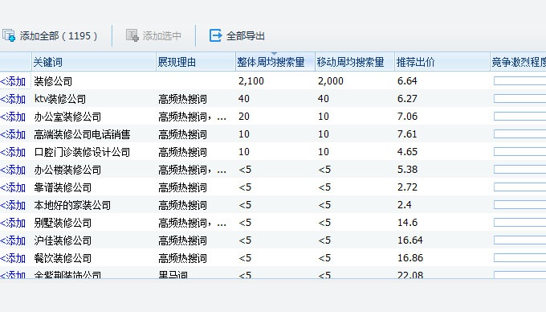The image size is (546, 312).
Task: Add keyword 本地好的家装公司 via <添加 link
Action: click(13, 205)
